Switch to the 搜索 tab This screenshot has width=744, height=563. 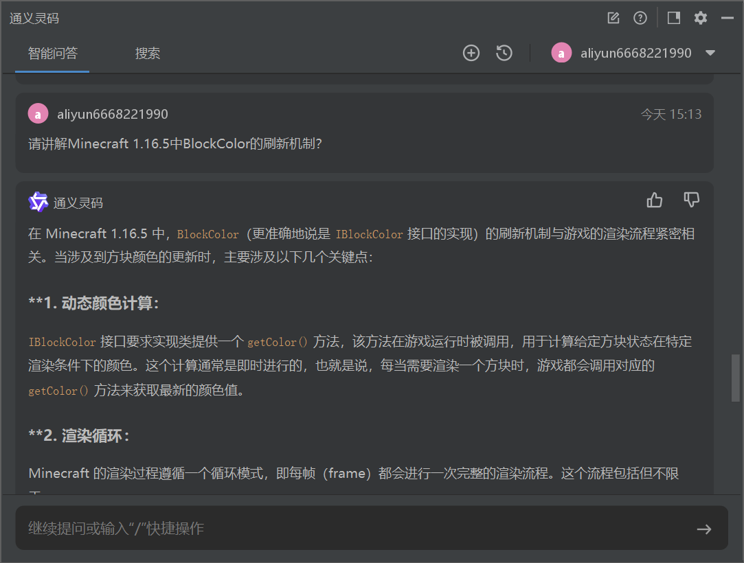148,53
